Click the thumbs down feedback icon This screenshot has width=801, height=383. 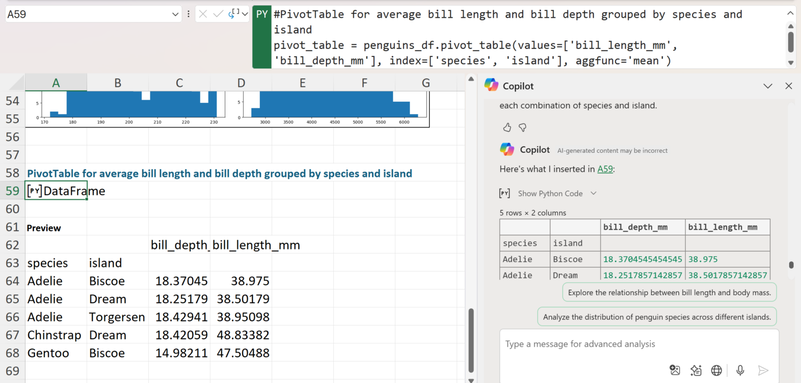pyautogui.click(x=522, y=127)
